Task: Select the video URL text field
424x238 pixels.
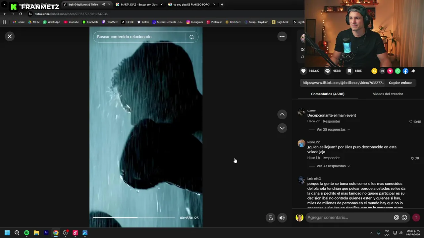Action: 343,83
